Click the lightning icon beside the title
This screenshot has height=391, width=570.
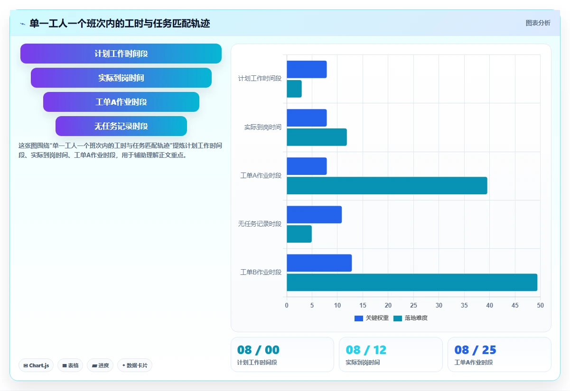point(22,24)
